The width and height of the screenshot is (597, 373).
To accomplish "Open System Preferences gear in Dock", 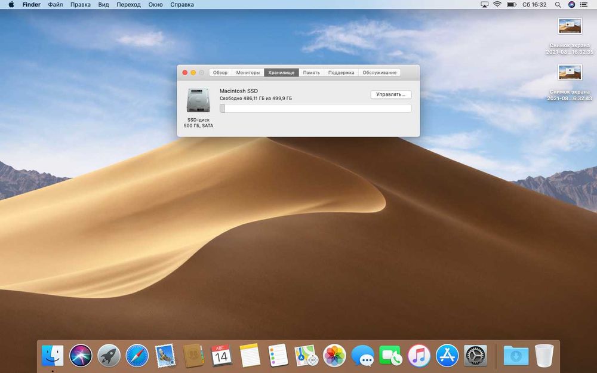I will pos(475,356).
